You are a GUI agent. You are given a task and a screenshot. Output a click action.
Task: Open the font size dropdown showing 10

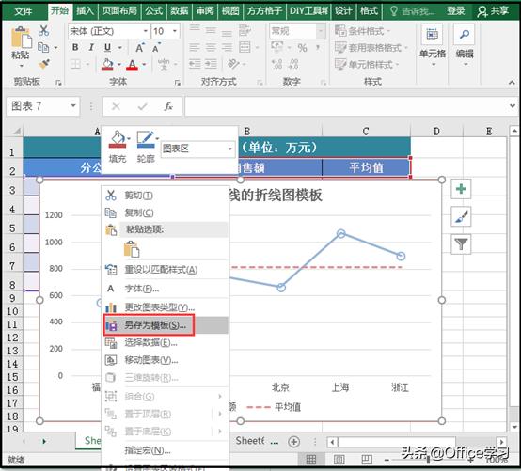(x=174, y=31)
